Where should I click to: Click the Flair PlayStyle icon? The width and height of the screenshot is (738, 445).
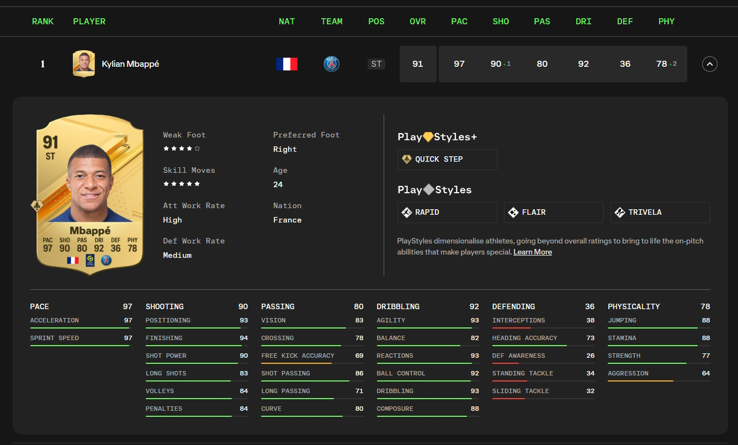(513, 213)
